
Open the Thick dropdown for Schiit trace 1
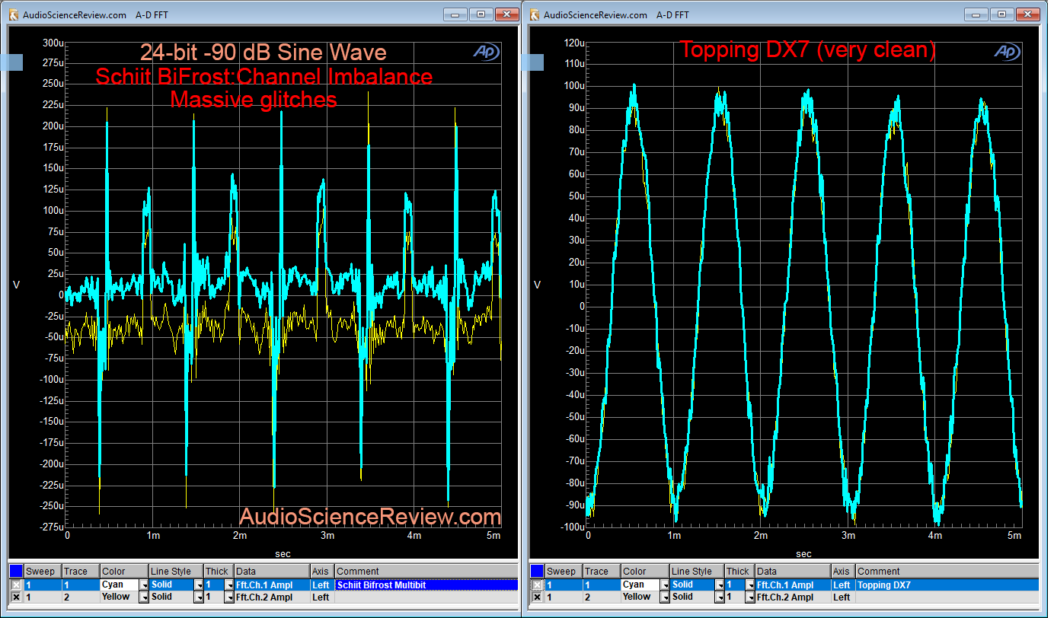(x=228, y=585)
